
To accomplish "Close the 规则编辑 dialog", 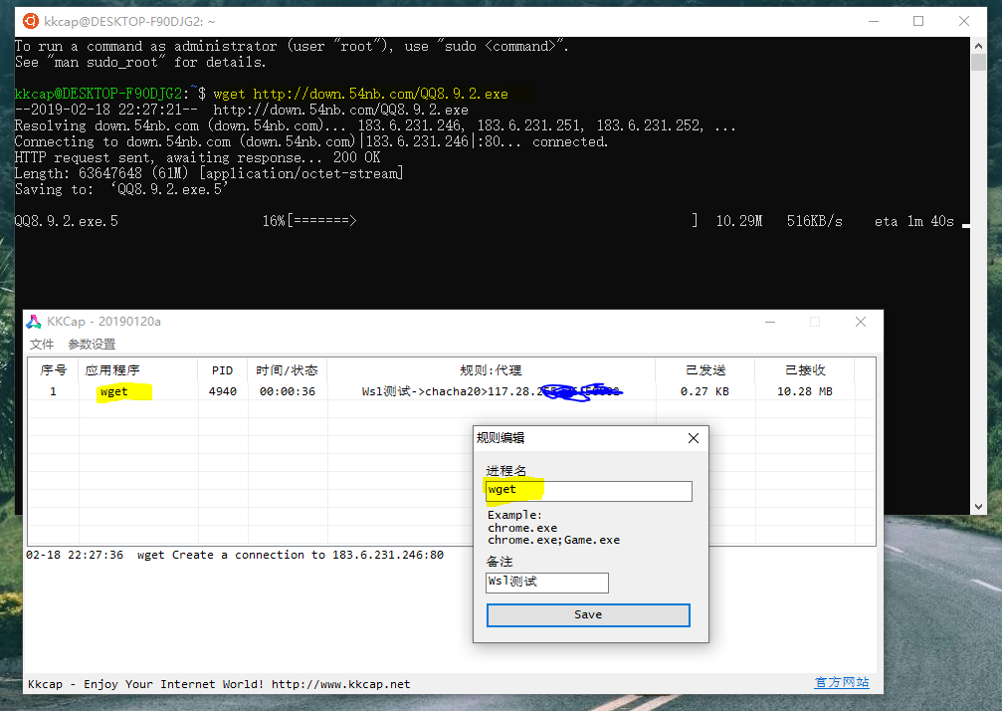I will click(x=694, y=438).
